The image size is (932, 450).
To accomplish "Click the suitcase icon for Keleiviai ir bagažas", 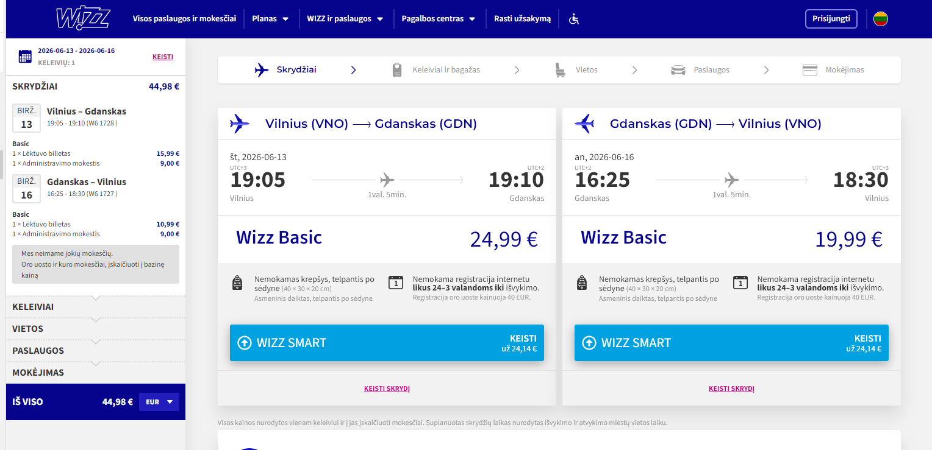I will pyautogui.click(x=397, y=70).
